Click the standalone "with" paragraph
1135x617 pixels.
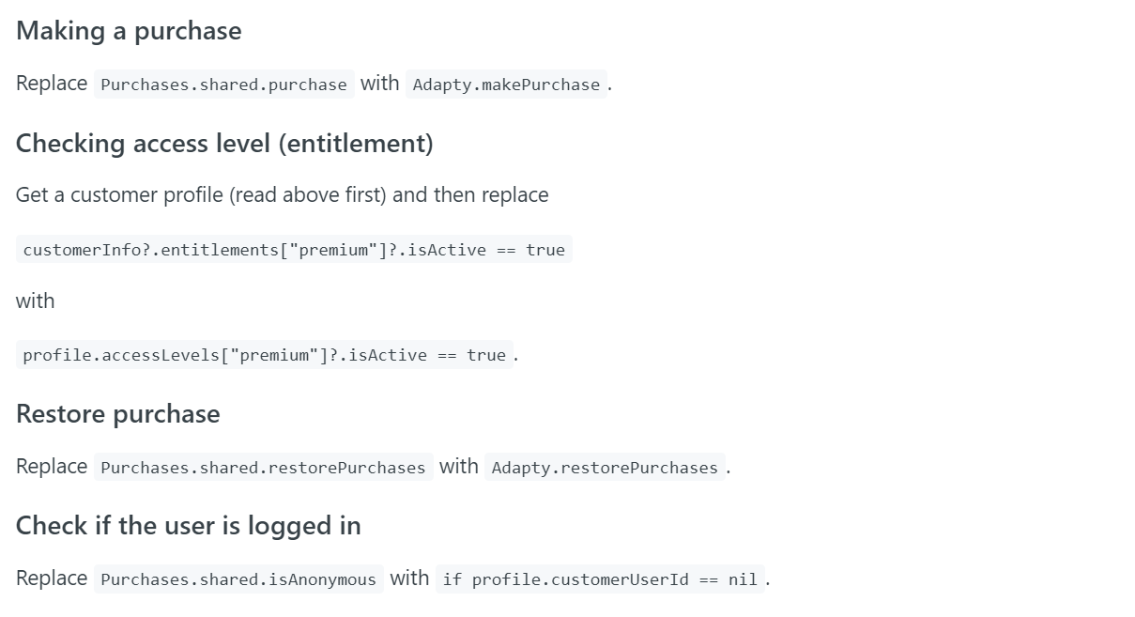click(x=36, y=301)
